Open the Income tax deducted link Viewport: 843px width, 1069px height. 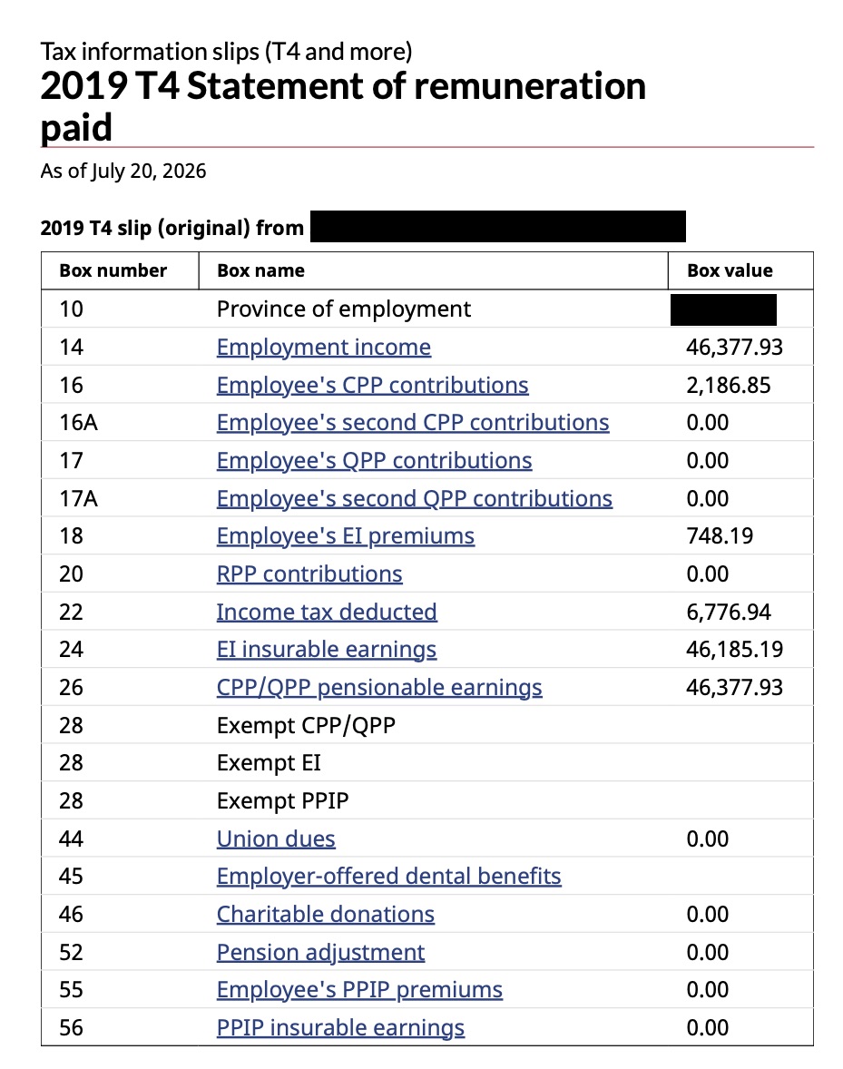click(x=327, y=613)
